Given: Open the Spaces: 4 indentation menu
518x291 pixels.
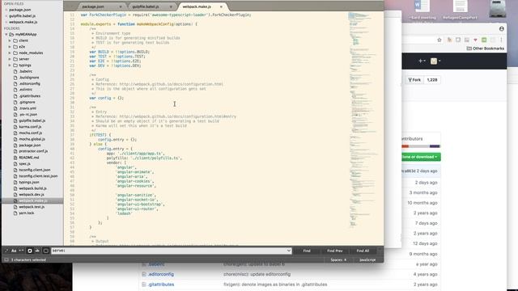Looking at the screenshot, I should pos(338,260).
